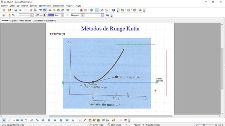Switch to the Notas view tab
The image size is (225, 126).
coord(21,21)
